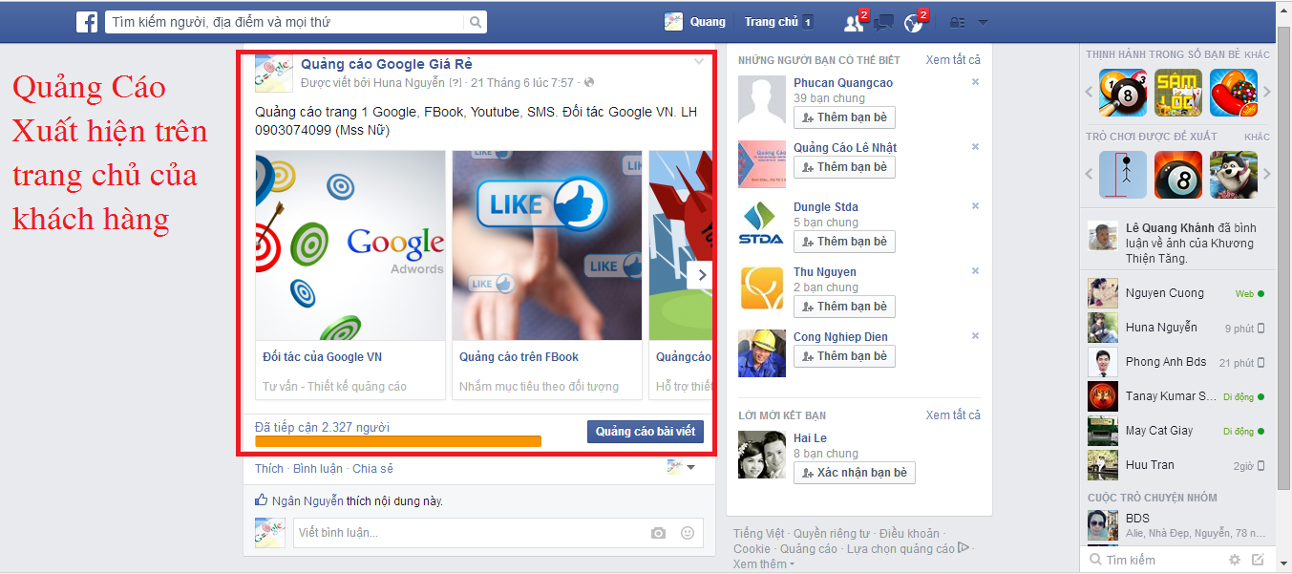Open Ngân Nguyễn profile link
The image size is (1292, 574).
coord(307,500)
